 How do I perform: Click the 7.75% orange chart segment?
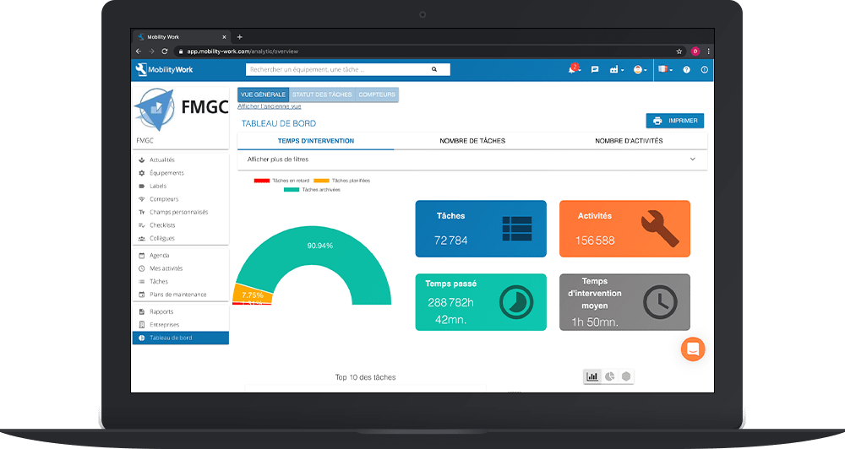click(253, 294)
